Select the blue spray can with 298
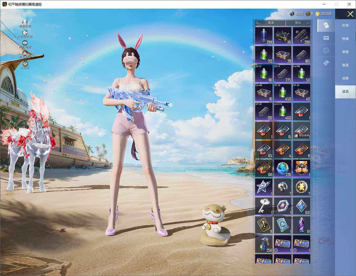 (x=264, y=36)
